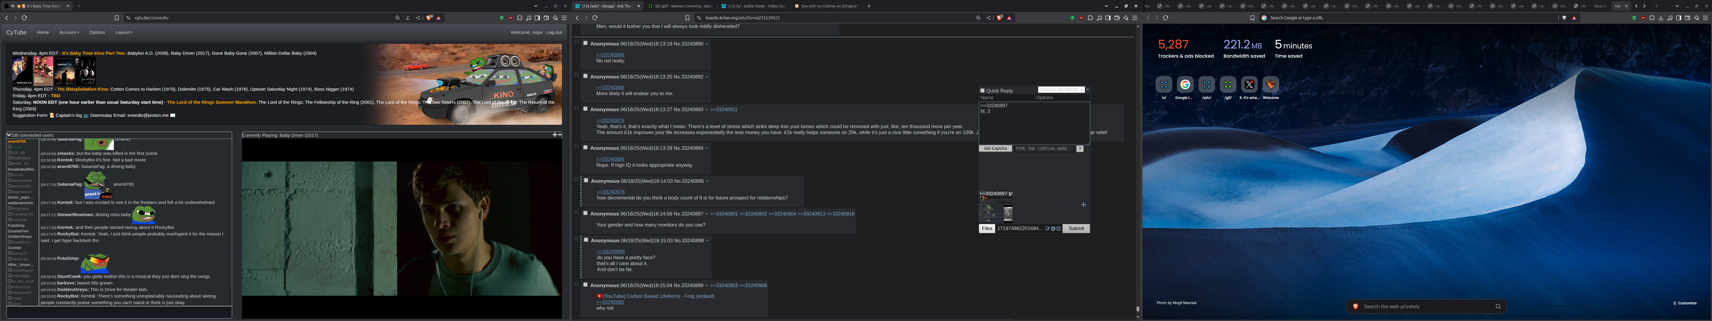This screenshot has width=1712, height=321.
Task: Check post No.33240898 checkbox
Action: tap(586, 239)
